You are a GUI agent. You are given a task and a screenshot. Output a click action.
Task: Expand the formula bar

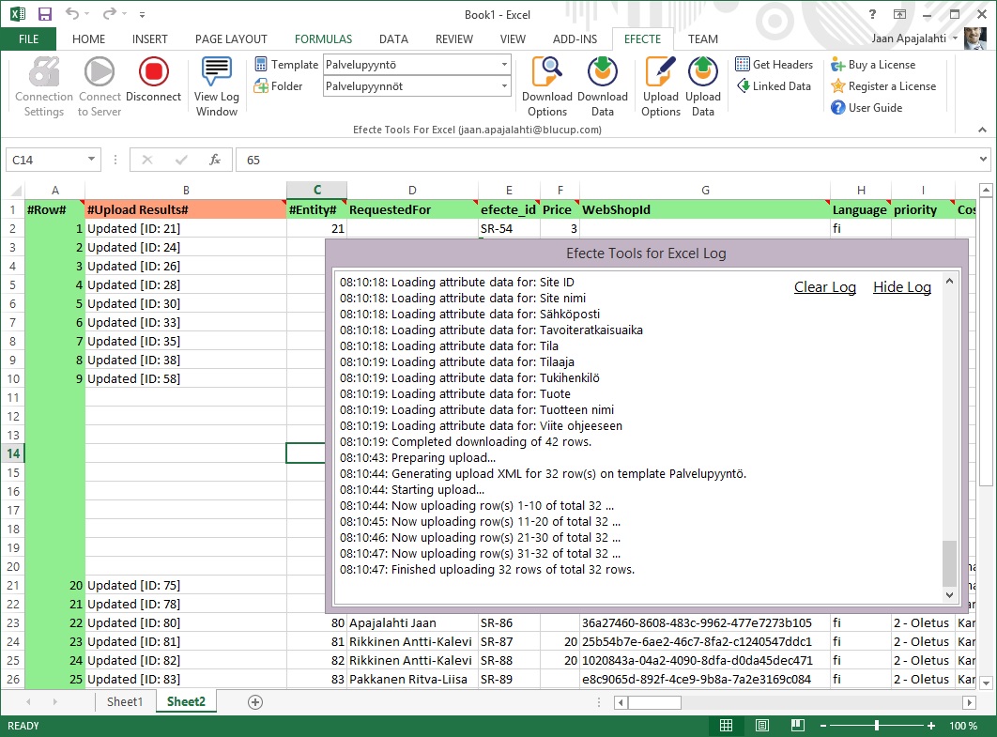pos(983,159)
